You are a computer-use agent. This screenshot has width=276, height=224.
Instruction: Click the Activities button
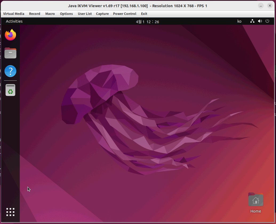(14, 21)
